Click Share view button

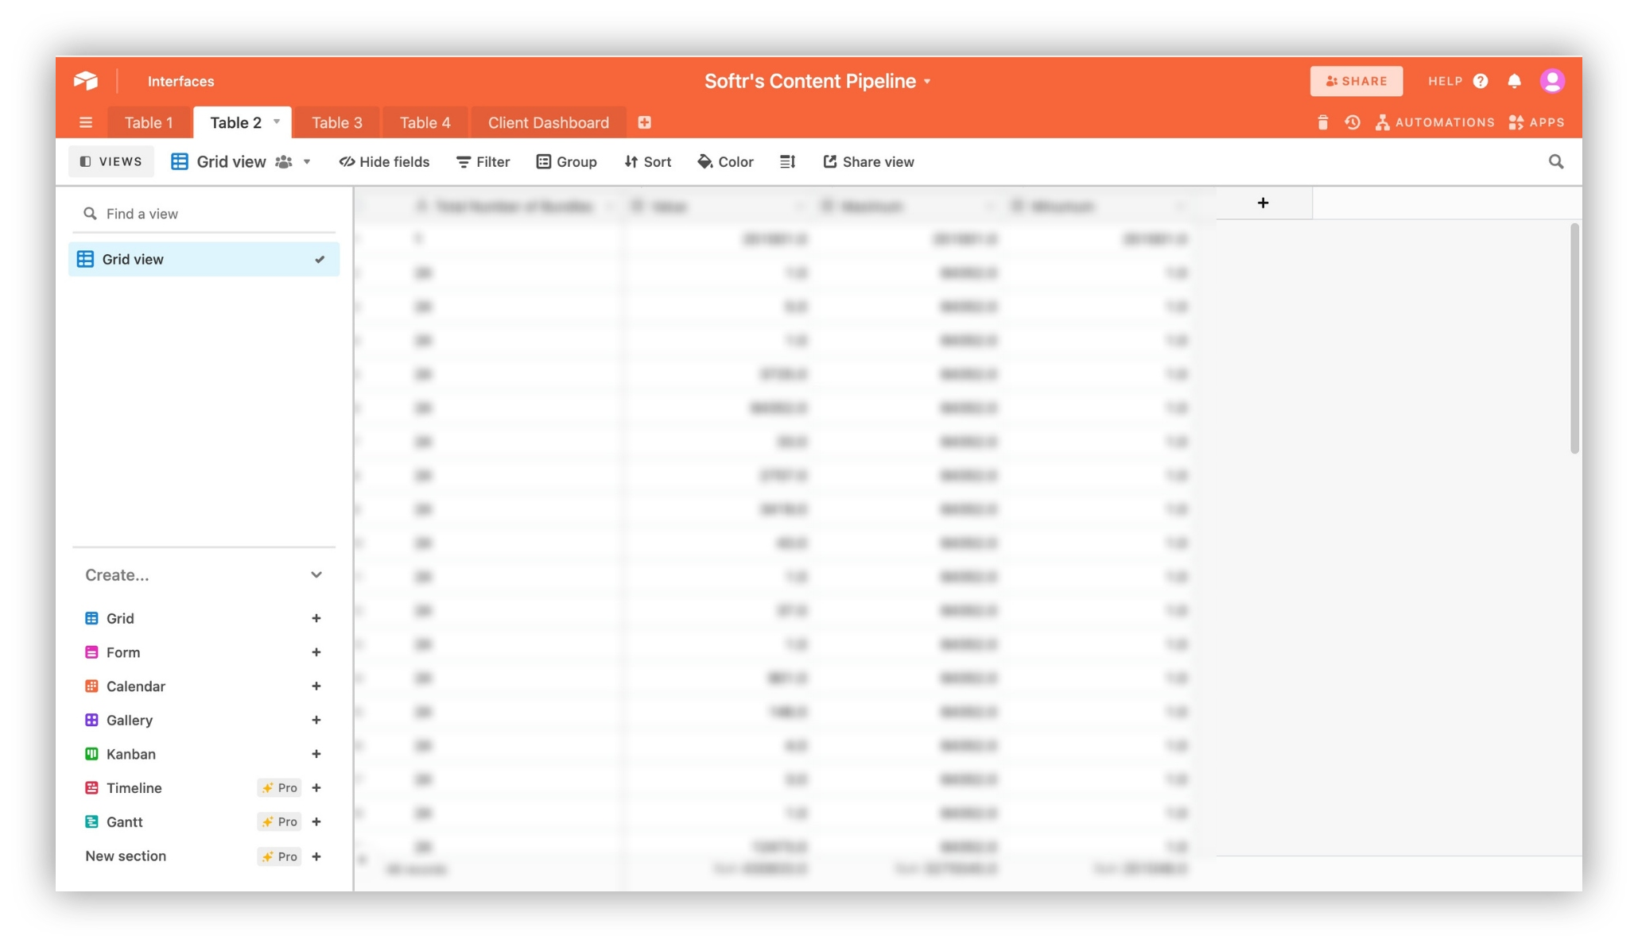[x=869, y=162]
